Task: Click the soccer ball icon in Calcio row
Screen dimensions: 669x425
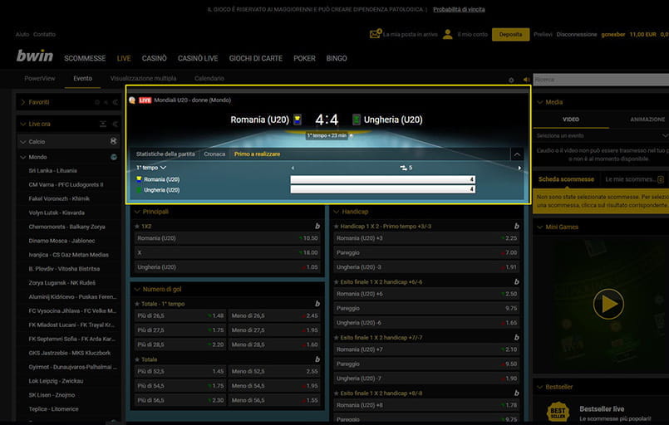Action: coord(114,141)
